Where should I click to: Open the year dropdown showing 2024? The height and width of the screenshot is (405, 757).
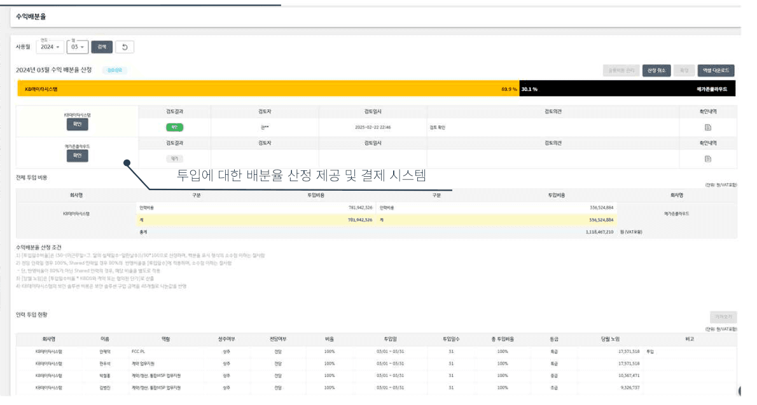pyautogui.click(x=50, y=47)
